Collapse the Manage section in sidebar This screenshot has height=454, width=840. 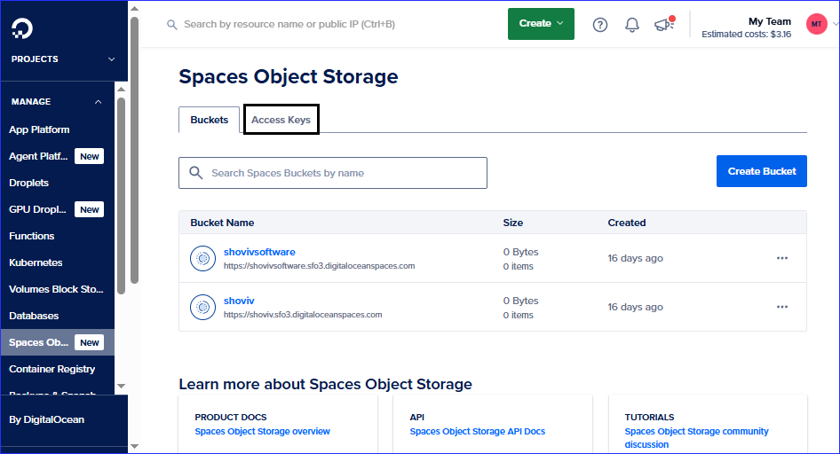coord(98,102)
